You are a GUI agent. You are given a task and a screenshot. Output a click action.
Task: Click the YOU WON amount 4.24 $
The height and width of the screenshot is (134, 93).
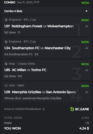click(x=84, y=128)
